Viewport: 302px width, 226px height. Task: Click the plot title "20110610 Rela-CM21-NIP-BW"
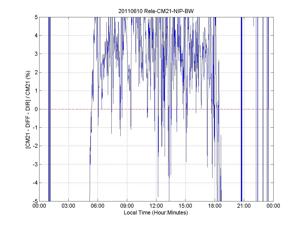click(156, 11)
